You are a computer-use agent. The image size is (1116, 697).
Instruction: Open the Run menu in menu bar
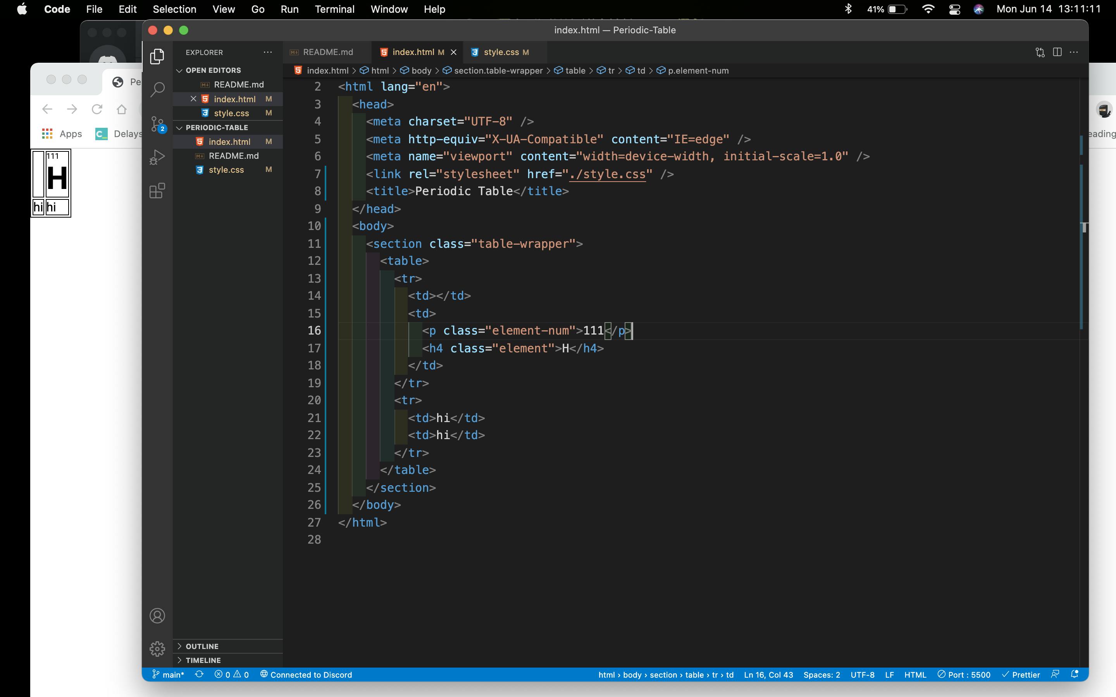(289, 9)
